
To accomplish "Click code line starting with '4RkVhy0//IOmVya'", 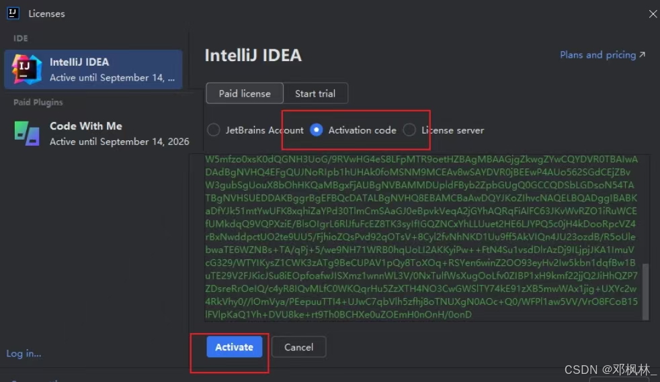I will pos(421,301).
